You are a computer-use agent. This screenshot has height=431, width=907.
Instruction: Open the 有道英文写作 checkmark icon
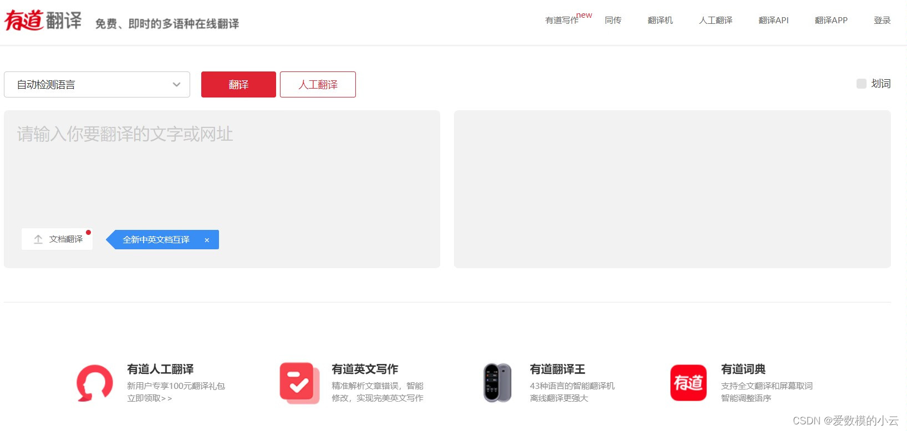tap(299, 383)
